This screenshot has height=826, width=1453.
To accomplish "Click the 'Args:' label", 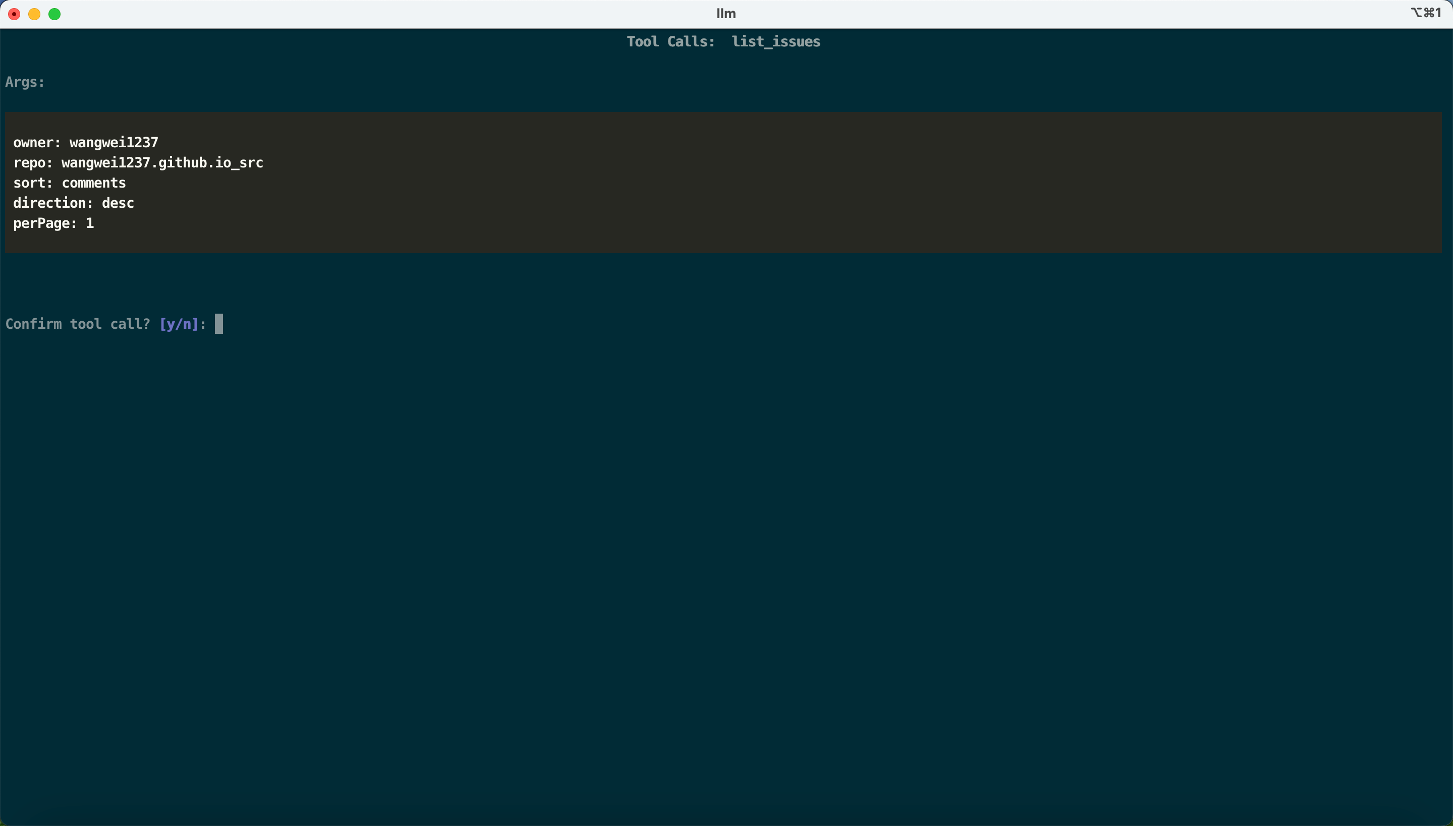I will coord(25,83).
